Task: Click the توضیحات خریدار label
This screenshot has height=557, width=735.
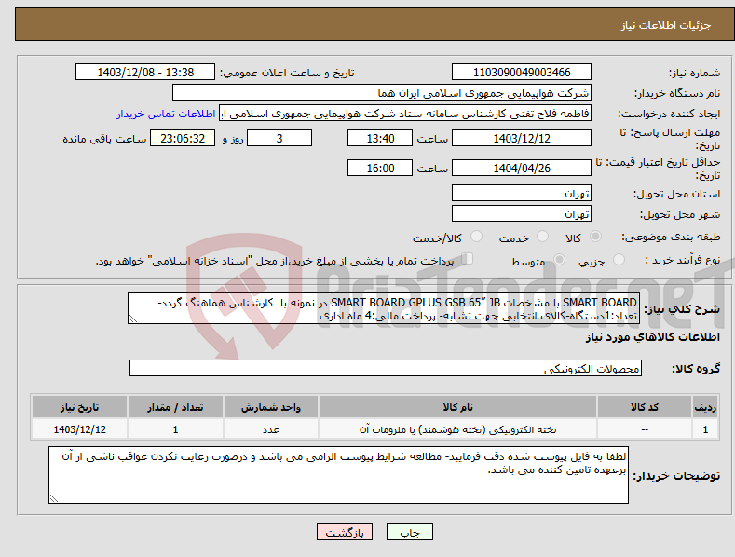Action: (x=676, y=476)
